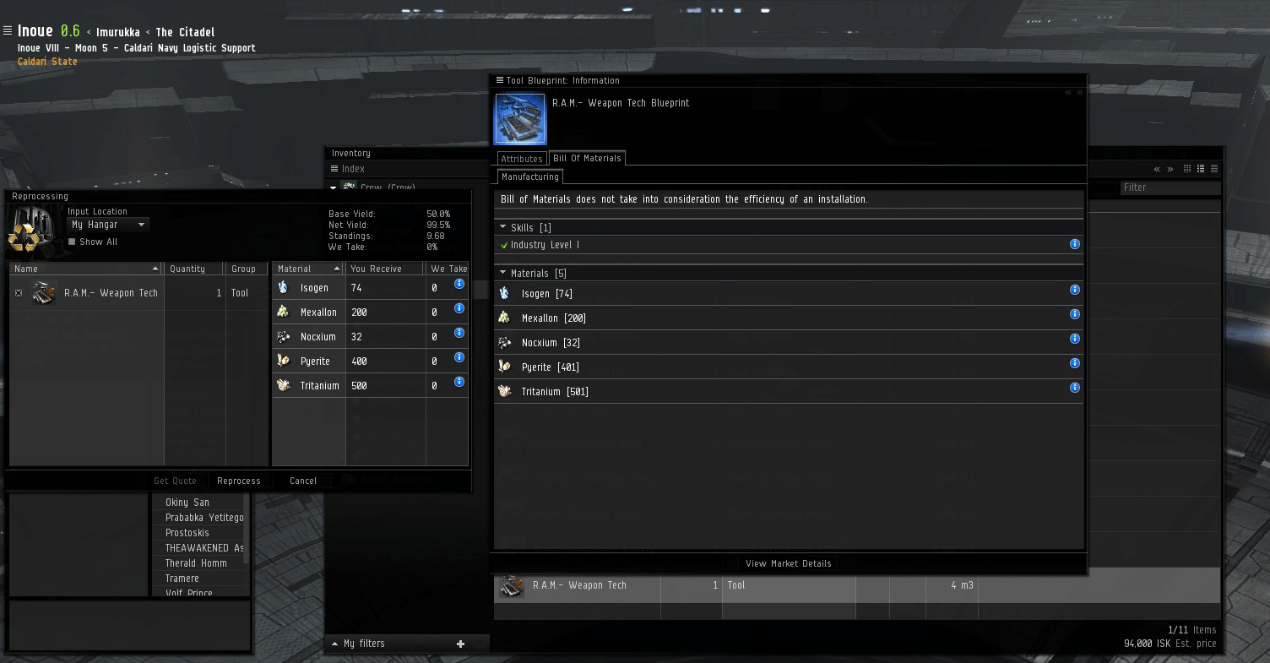Show info for Mexallon [200] in Bill Of Materials
Screen dimensions: 1270x663
point(1075,314)
